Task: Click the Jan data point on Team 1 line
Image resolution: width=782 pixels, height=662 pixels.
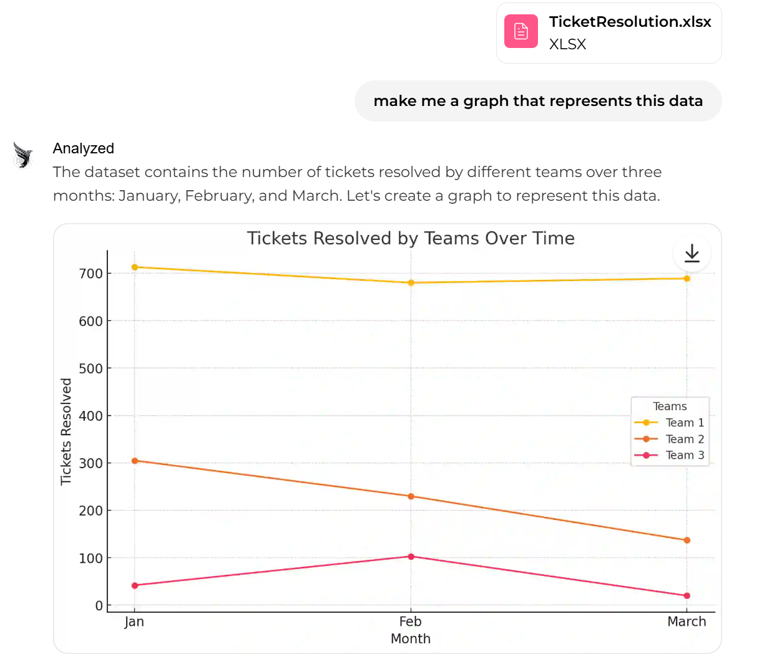Action: pos(134,266)
